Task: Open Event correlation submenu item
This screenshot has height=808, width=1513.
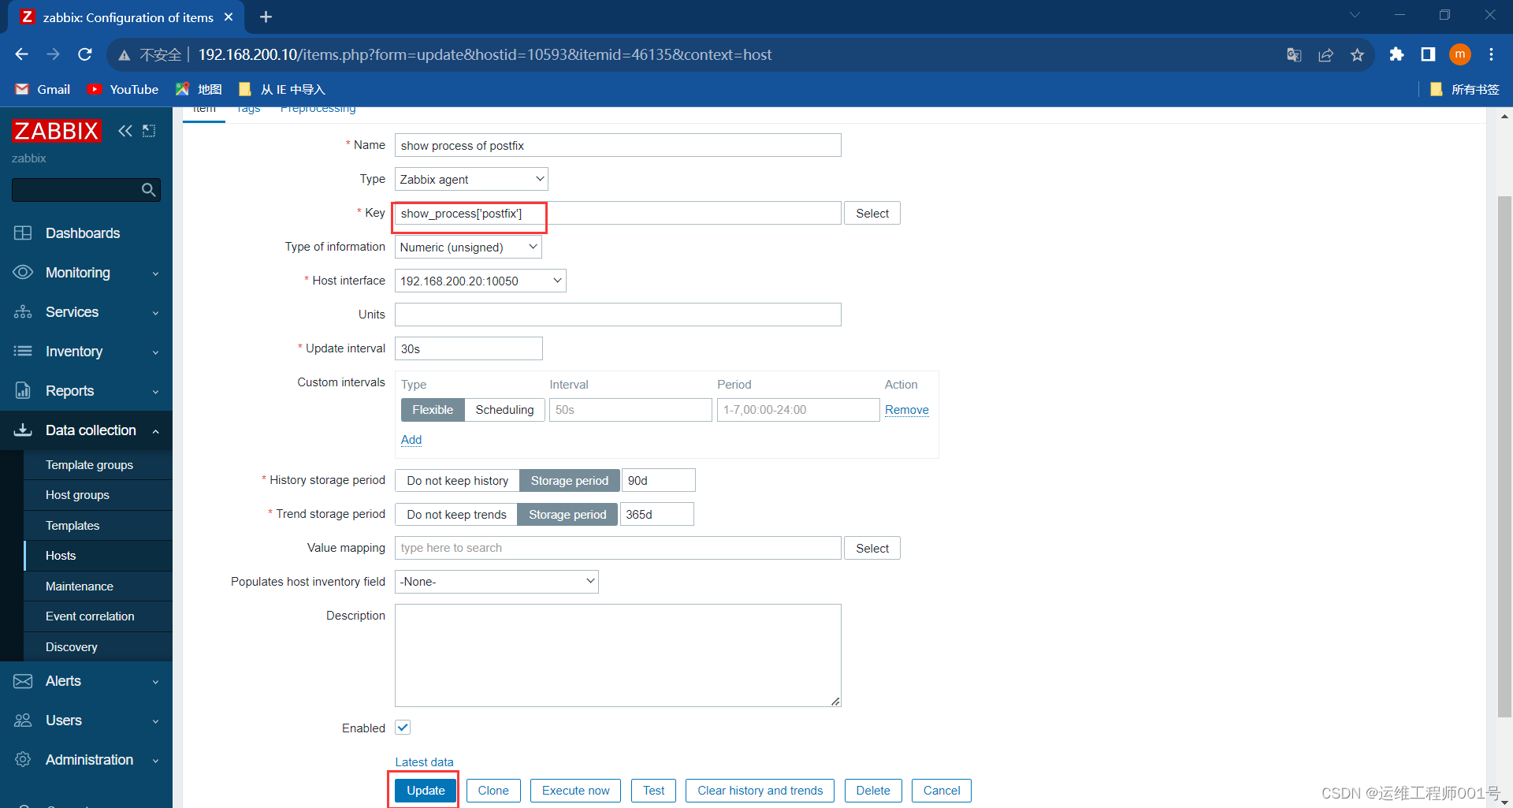Action: (x=98, y=616)
